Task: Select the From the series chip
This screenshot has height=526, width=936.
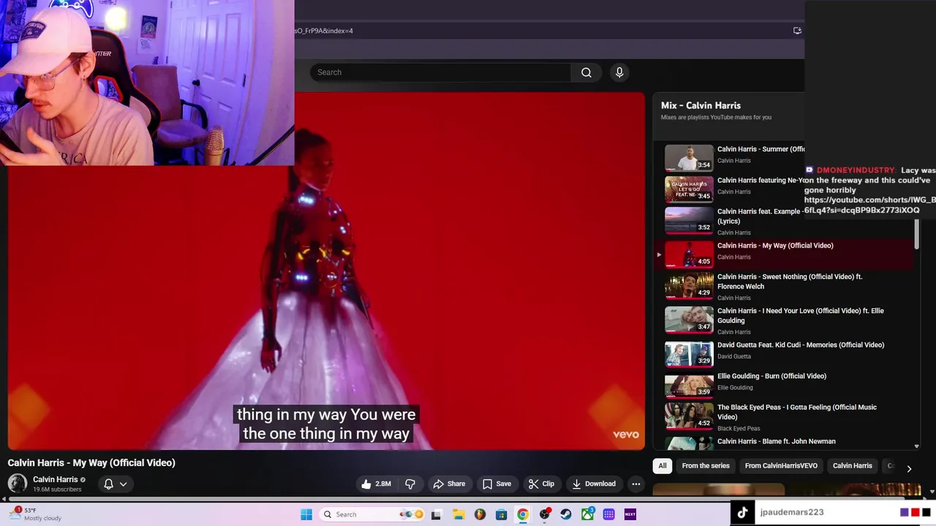Action: [706, 465]
